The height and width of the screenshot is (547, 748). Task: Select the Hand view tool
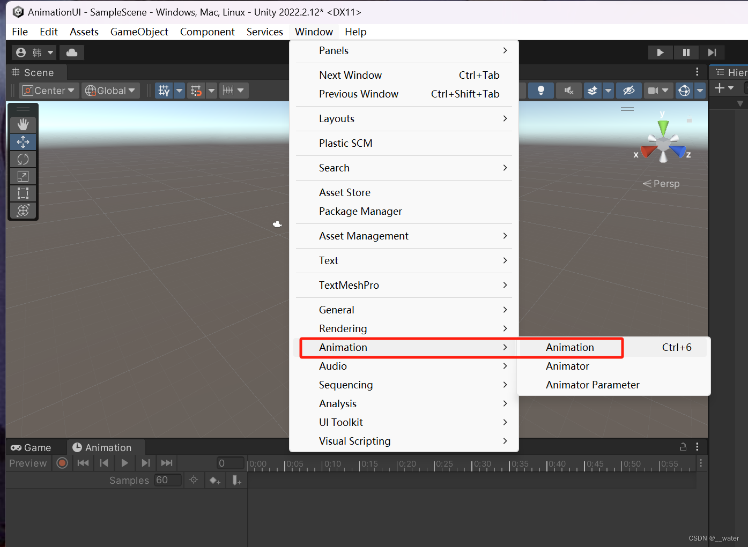tap(23, 125)
